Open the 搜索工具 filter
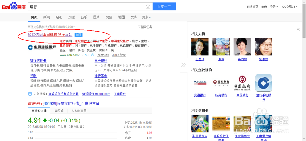The width and height of the screenshot is (306, 141). (145, 27)
